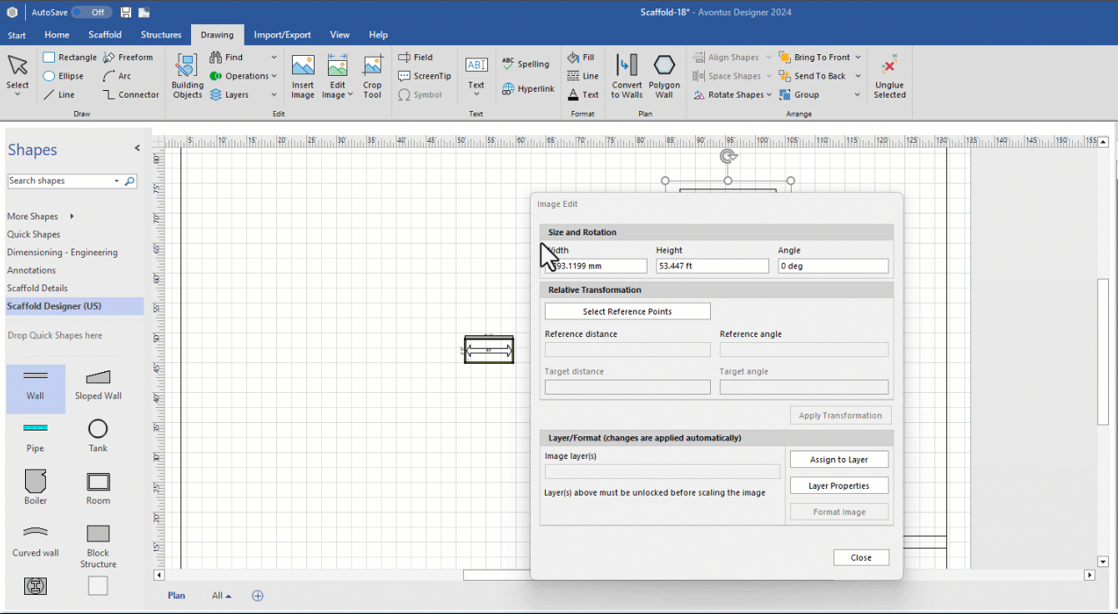This screenshot has height=614, width=1118.
Task: Select the Polygon Wall tool
Action: tap(664, 67)
